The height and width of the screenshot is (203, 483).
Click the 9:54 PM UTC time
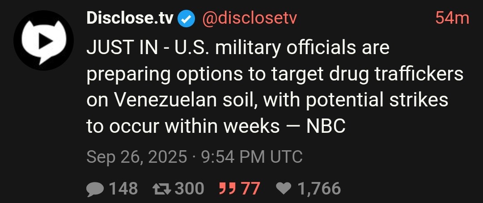click(x=252, y=157)
